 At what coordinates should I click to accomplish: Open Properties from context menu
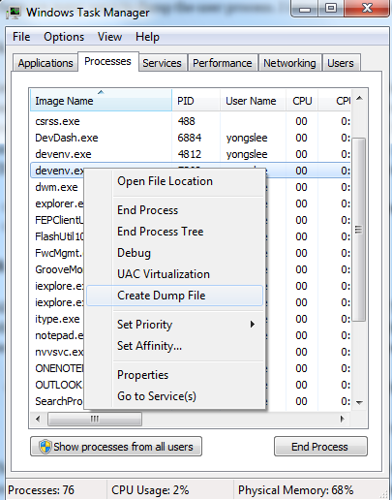174,375
